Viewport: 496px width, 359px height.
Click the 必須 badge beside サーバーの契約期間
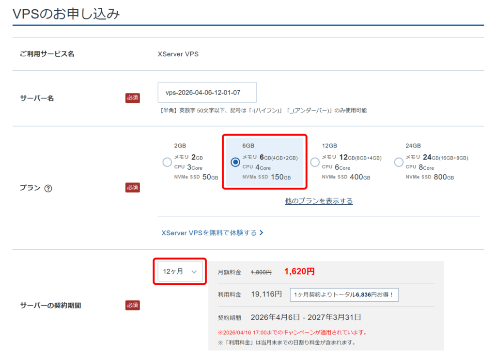(132, 305)
